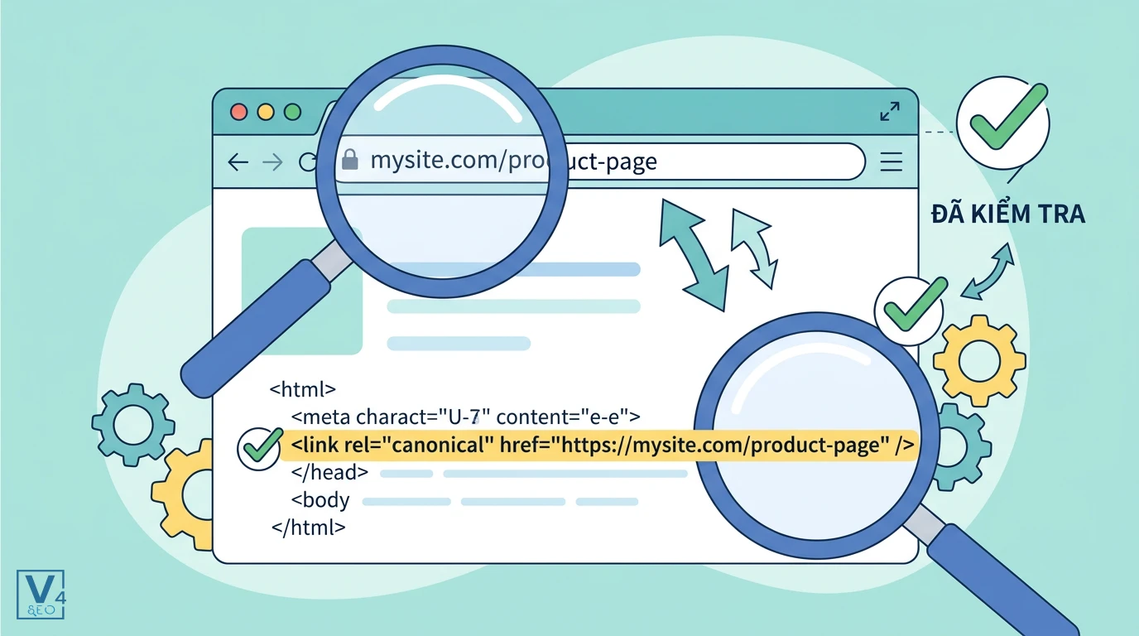Click the padlock icon in address bar
The height and width of the screenshot is (636, 1139).
[350, 159]
